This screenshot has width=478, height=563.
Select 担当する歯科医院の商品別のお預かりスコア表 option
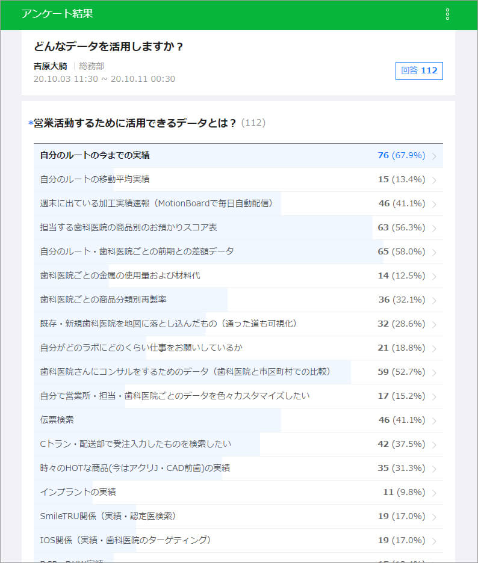[x=129, y=227]
